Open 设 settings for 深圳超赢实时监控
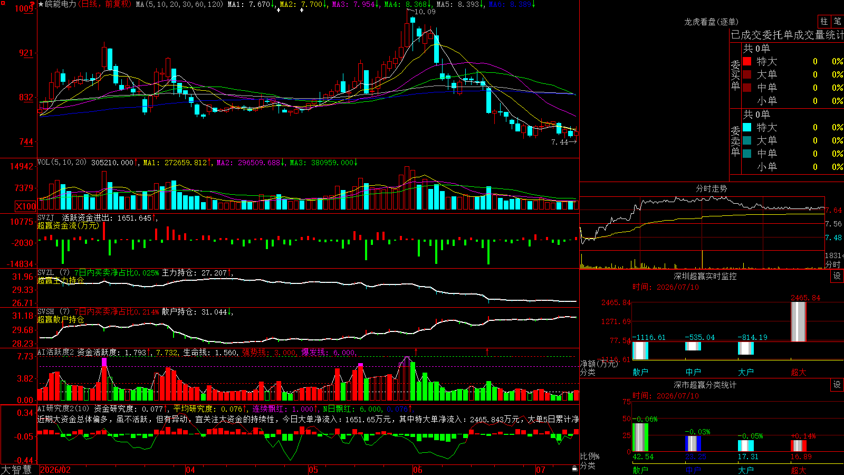Viewport: 844px width, 475px height. (837, 276)
